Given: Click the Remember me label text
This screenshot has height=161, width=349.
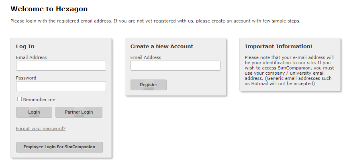Looking at the screenshot, I should point(39,100).
